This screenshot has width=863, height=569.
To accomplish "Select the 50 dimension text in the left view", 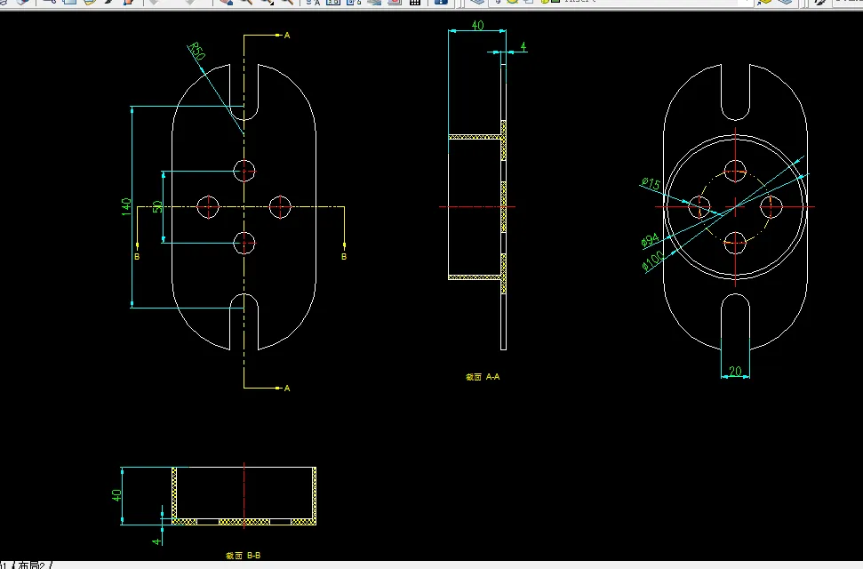I will (x=157, y=206).
